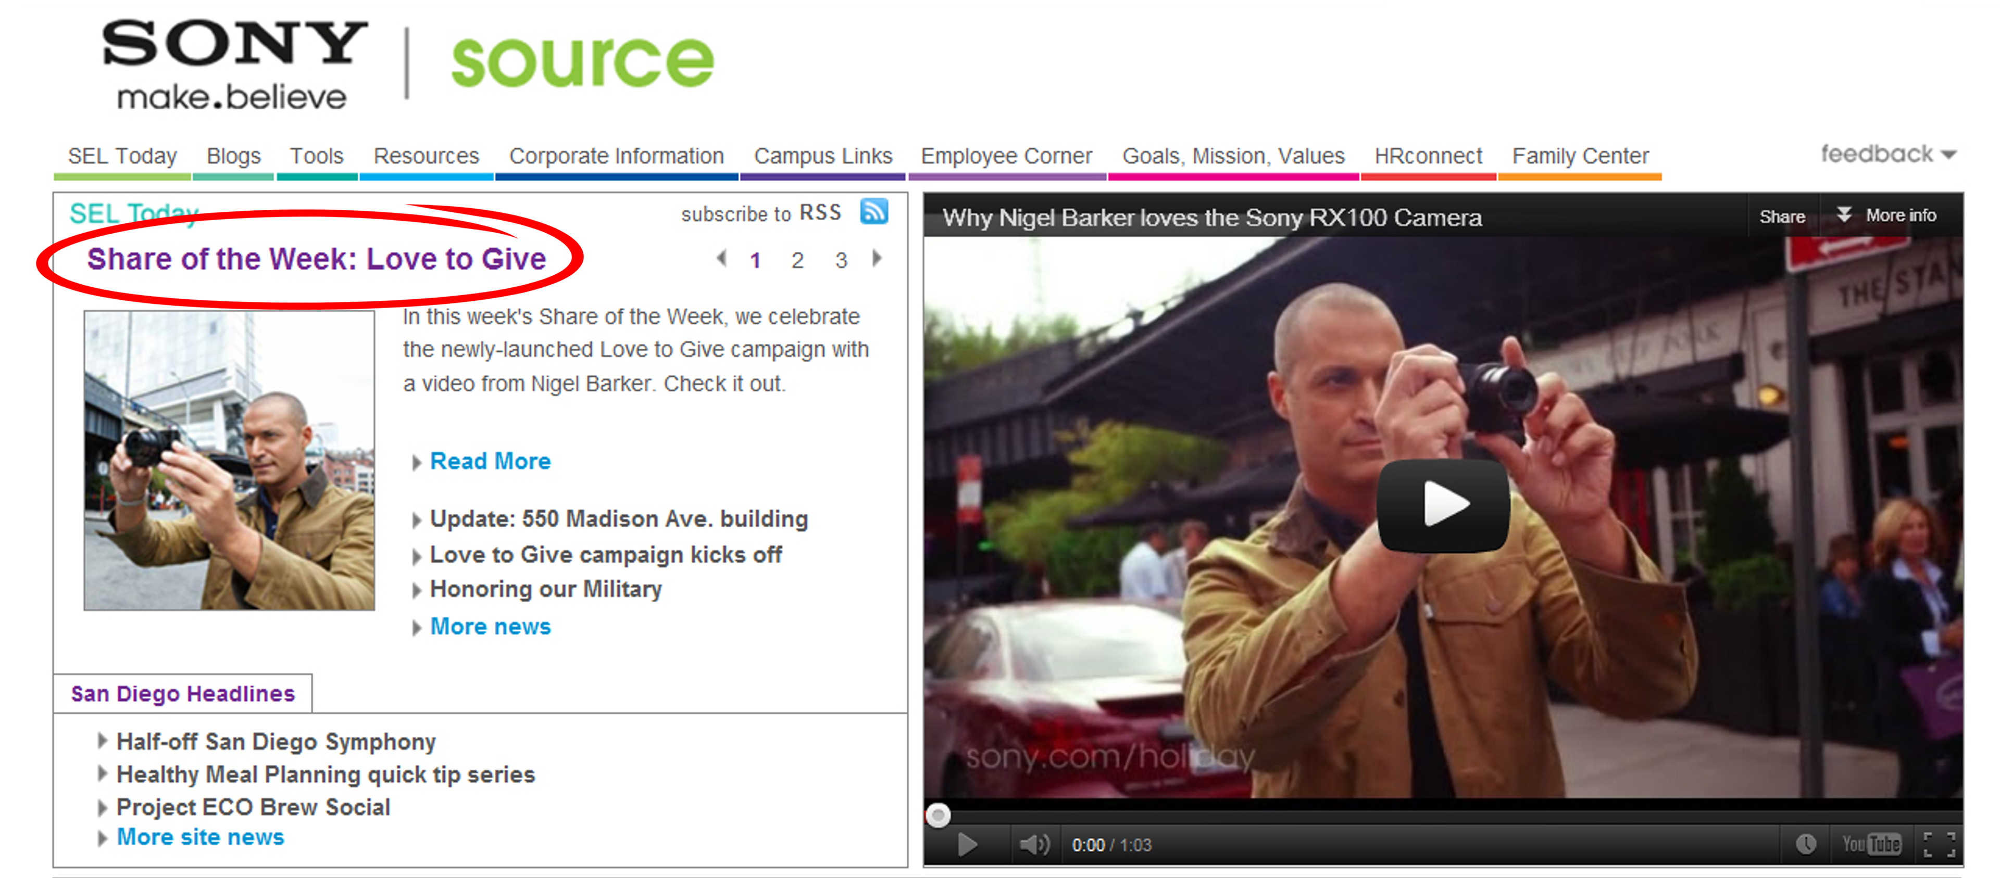Open Healthy Meal Planning quick tip series
This screenshot has width=2000, height=878.
326,775
